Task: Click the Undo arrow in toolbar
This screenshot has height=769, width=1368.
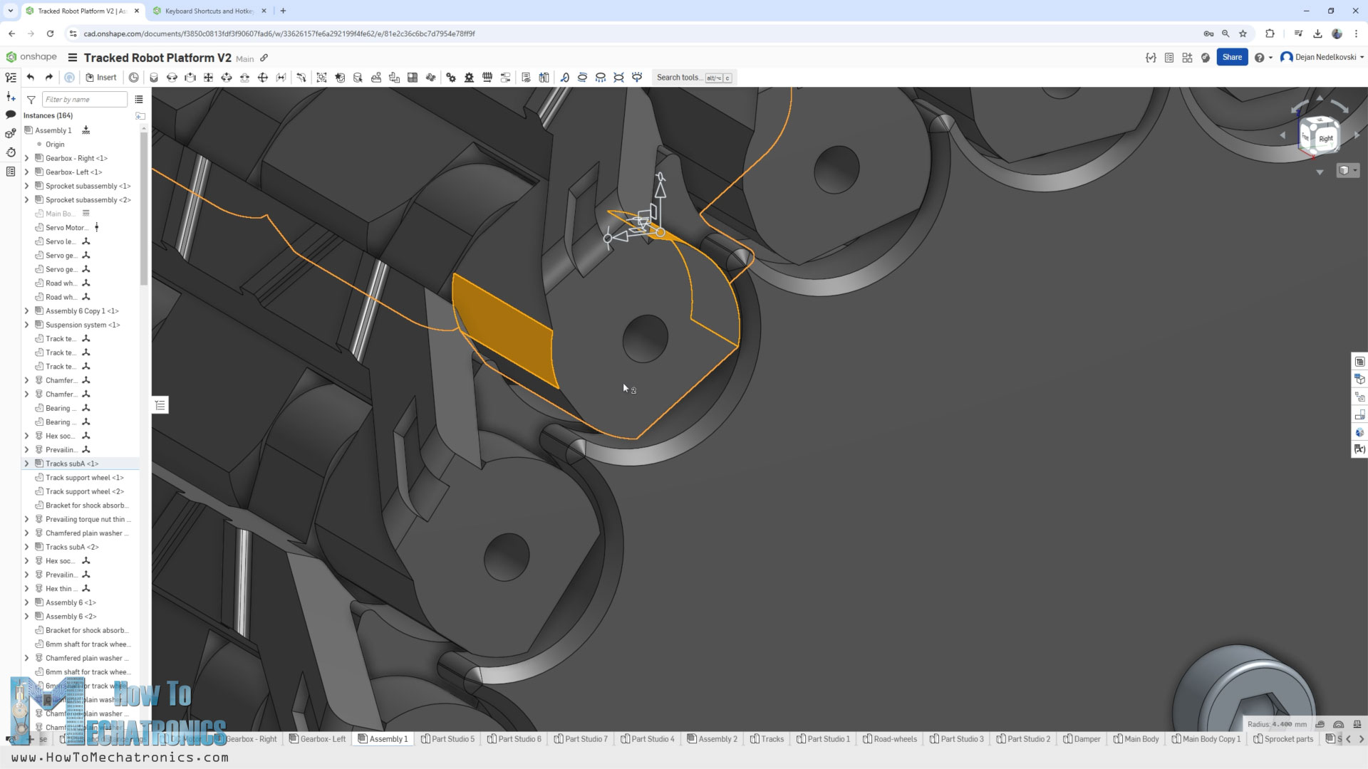Action: pyautogui.click(x=30, y=78)
